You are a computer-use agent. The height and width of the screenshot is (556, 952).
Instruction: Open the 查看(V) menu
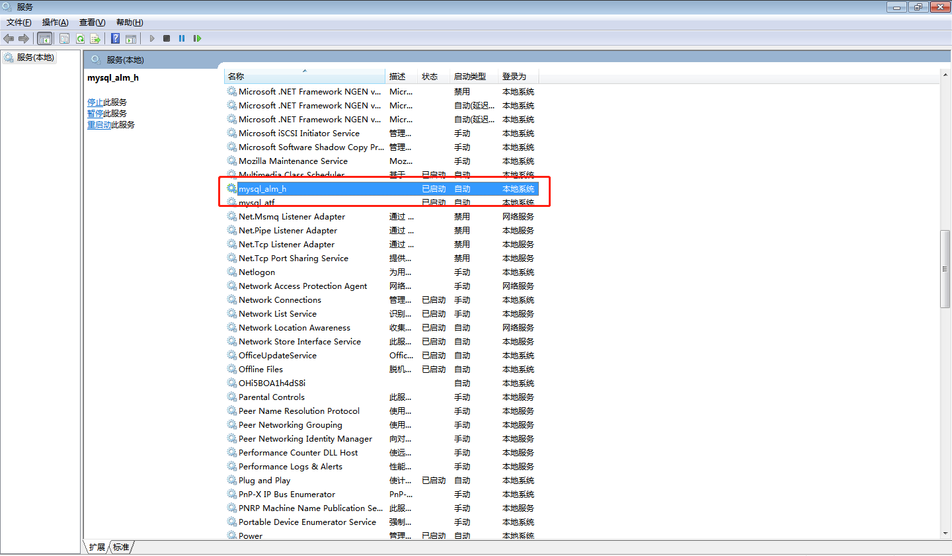[92, 22]
